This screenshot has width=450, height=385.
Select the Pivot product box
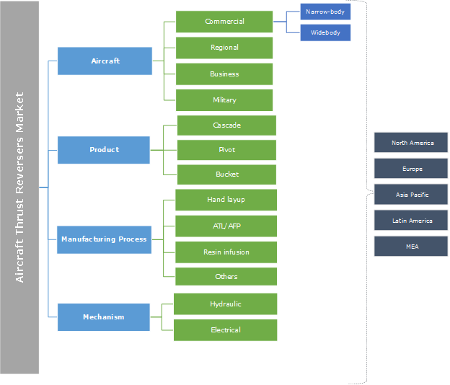tap(226, 150)
